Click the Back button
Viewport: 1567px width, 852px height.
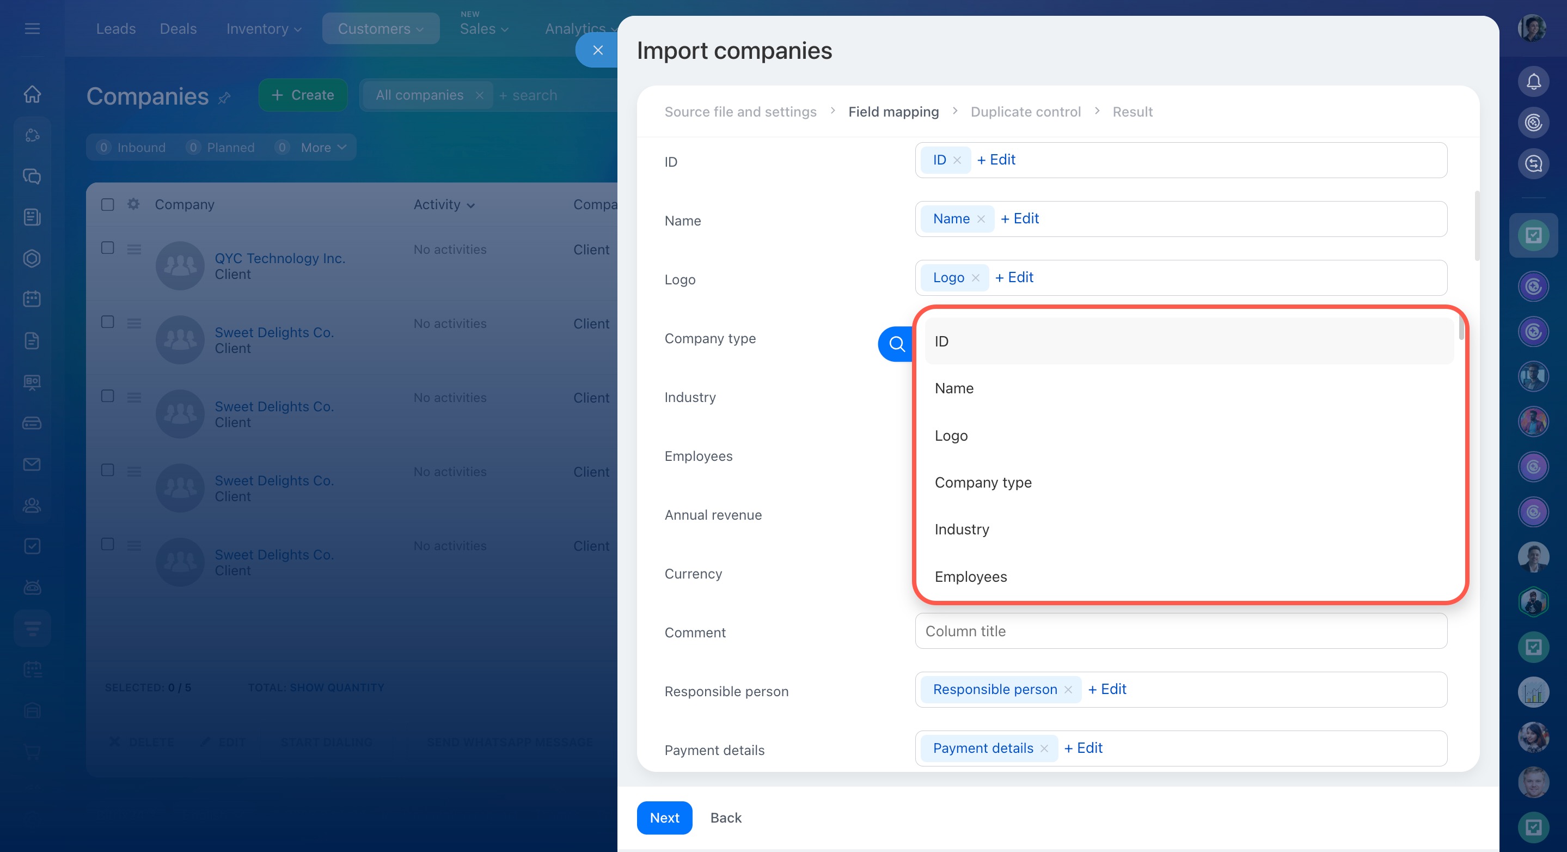(x=725, y=817)
